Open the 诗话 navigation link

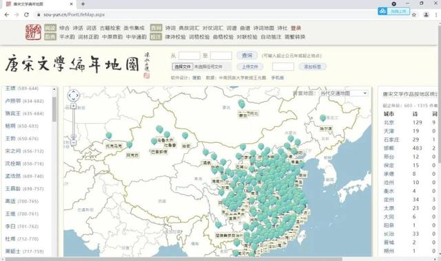78,27
